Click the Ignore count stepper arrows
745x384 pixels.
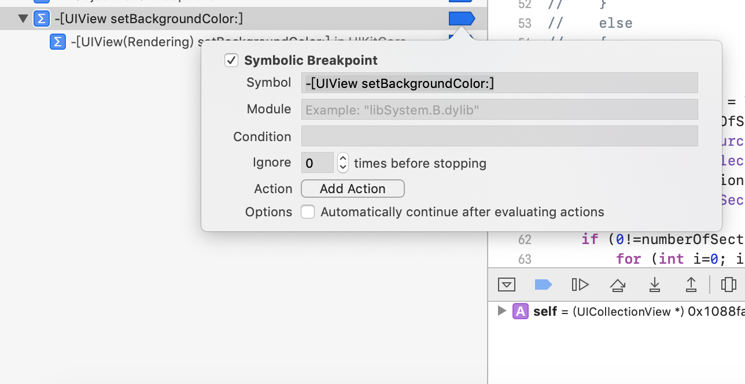point(342,163)
